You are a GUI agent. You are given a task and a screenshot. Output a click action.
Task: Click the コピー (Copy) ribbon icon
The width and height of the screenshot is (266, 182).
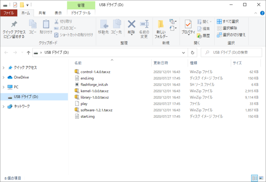(33, 24)
